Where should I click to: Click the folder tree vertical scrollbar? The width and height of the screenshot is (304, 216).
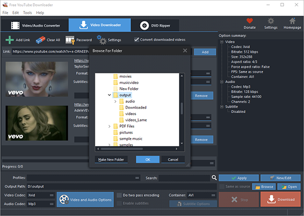tap(182, 109)
